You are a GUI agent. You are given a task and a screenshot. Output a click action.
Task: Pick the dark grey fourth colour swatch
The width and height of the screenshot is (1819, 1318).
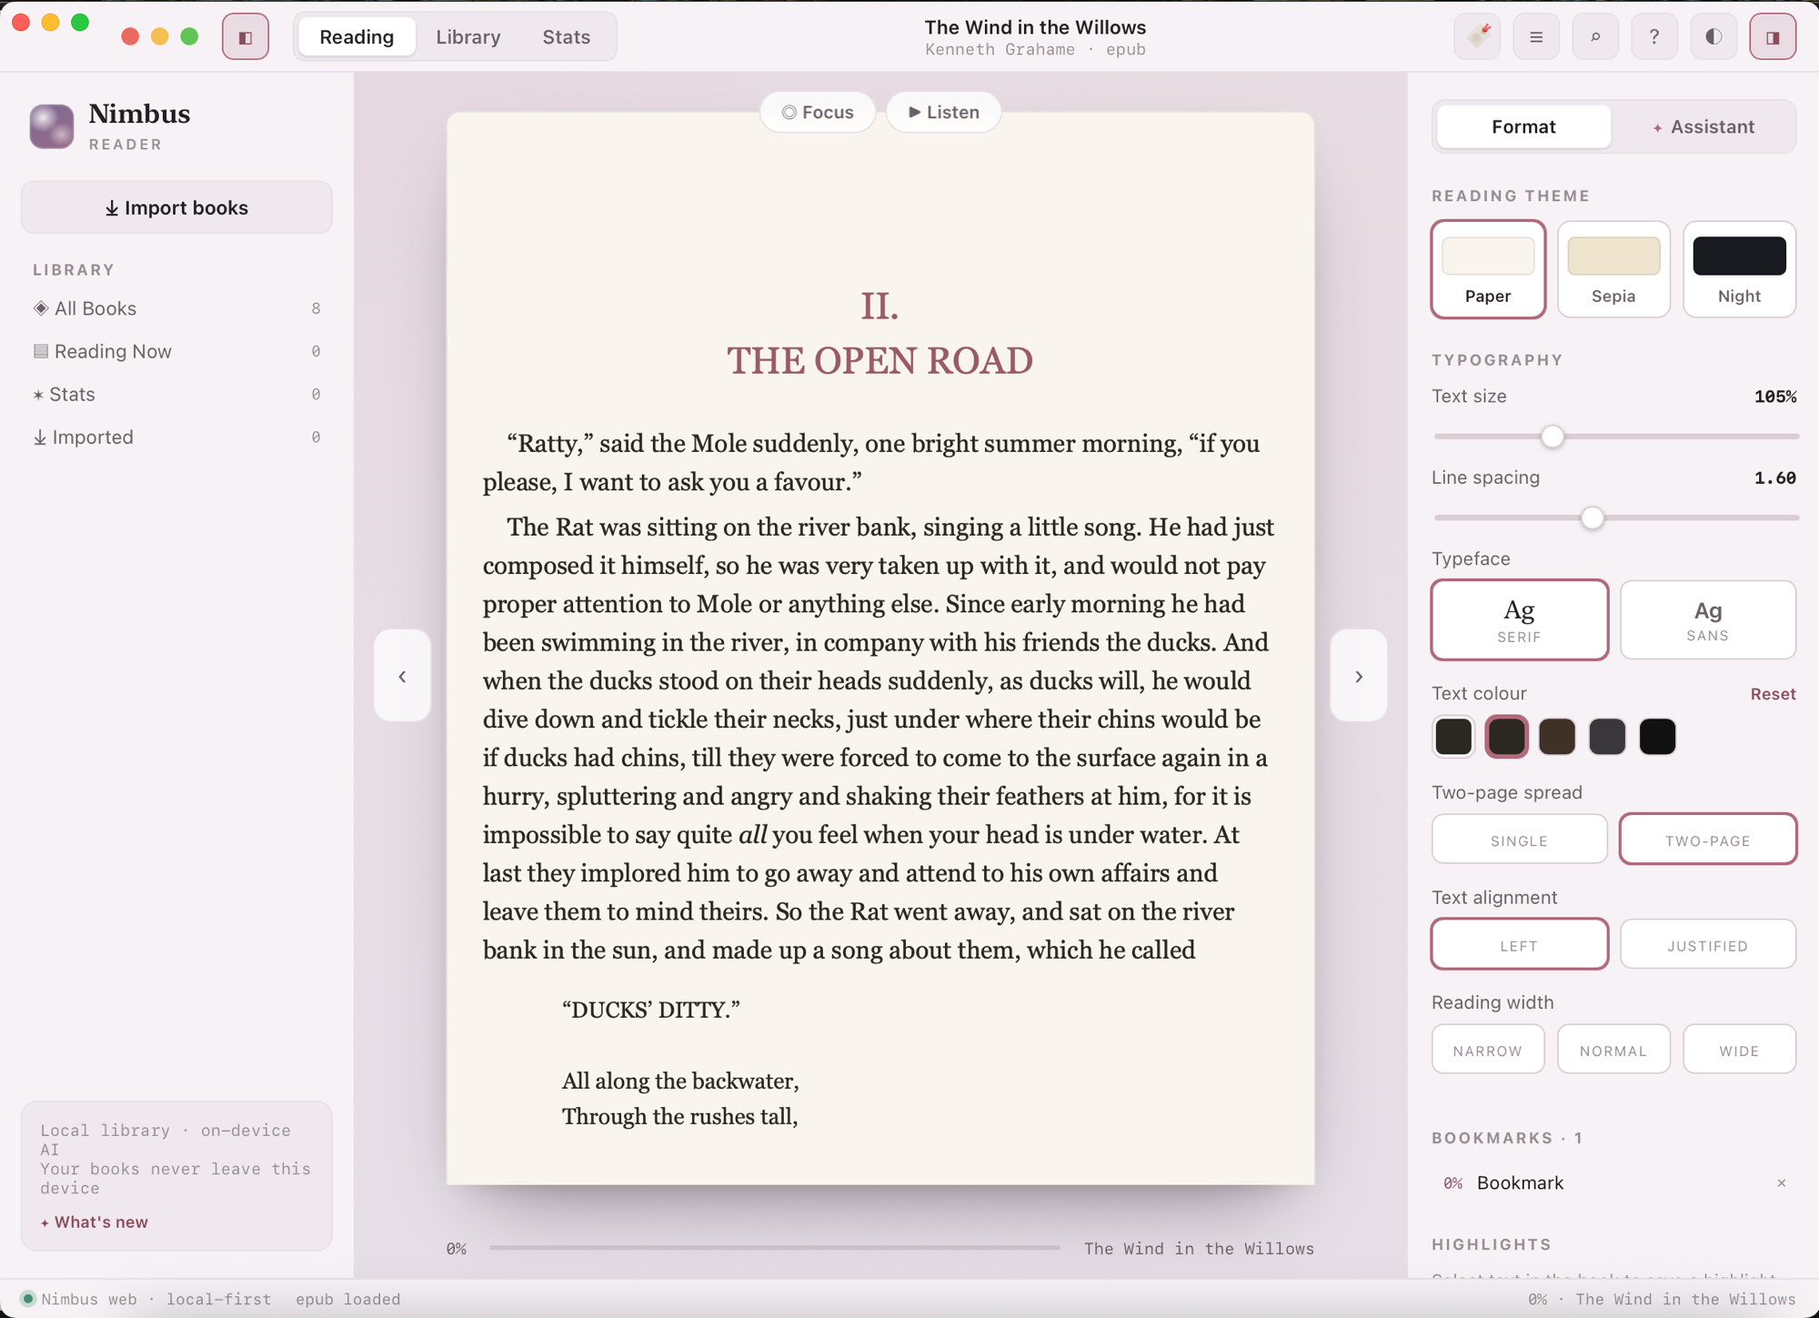(x=1607, y=737)
